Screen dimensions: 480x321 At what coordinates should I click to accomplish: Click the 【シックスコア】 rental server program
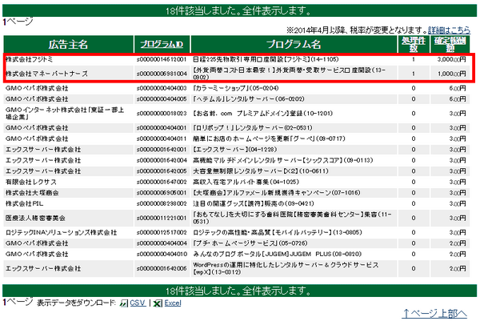283,160
